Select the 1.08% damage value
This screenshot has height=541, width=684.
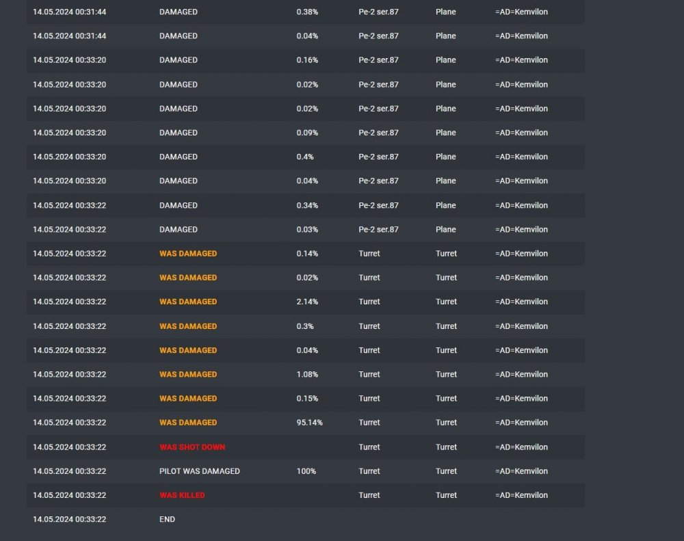(307, 374)
